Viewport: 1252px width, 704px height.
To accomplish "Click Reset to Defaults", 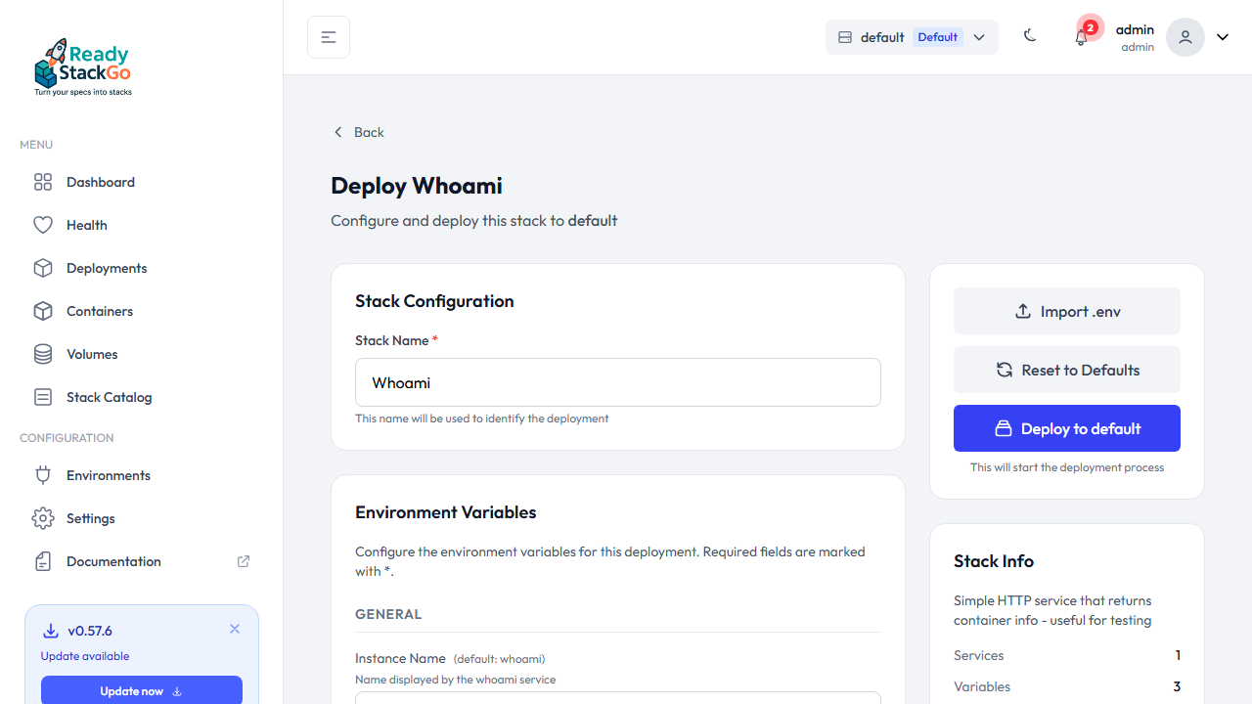I will 1066,370.
